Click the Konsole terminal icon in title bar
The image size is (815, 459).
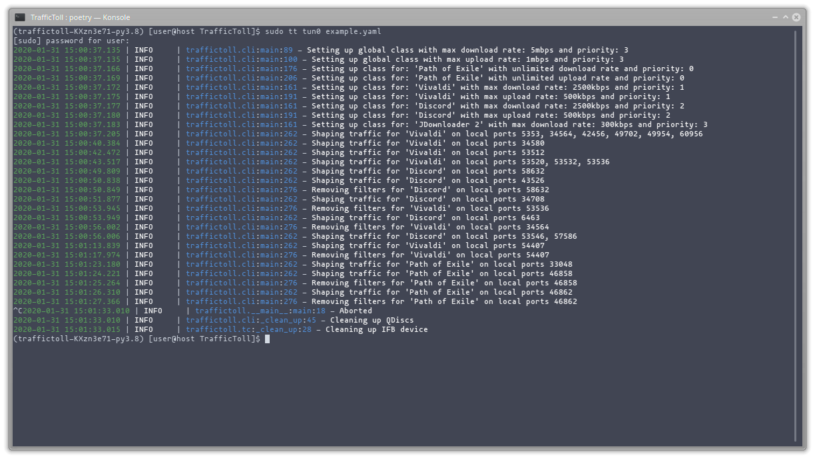[x=20, y=17]
